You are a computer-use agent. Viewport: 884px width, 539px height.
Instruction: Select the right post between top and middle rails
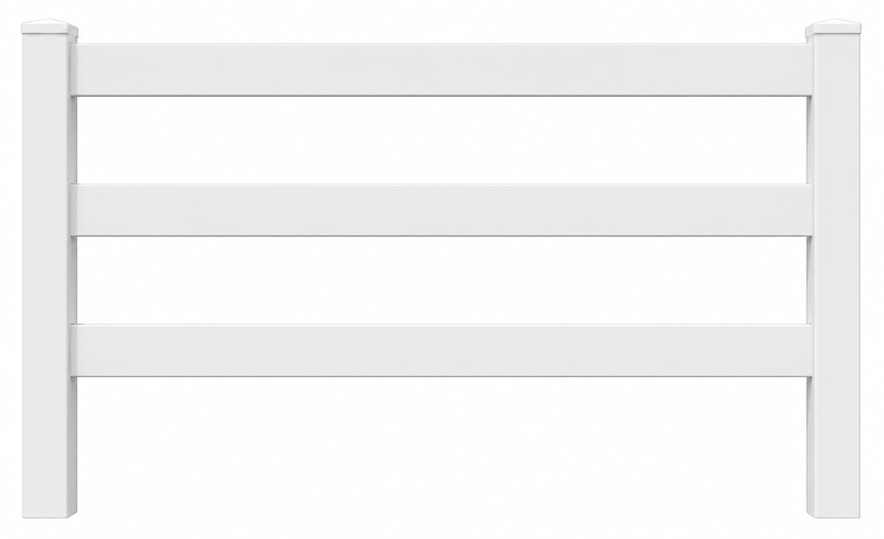point(833,140)
